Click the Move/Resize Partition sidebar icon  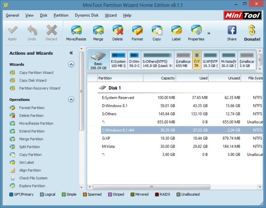coord(12,123)
